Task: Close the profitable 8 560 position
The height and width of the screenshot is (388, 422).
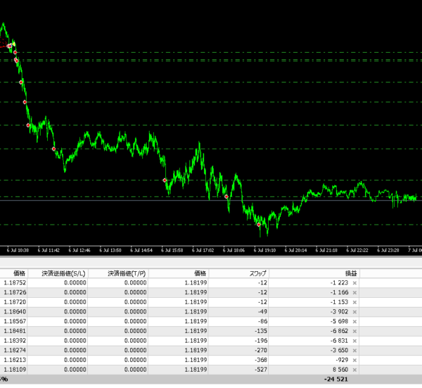Action: 354,370
